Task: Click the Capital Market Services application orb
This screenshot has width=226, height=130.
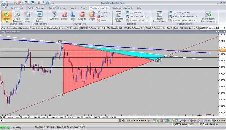Action: (x=4, y=4)
